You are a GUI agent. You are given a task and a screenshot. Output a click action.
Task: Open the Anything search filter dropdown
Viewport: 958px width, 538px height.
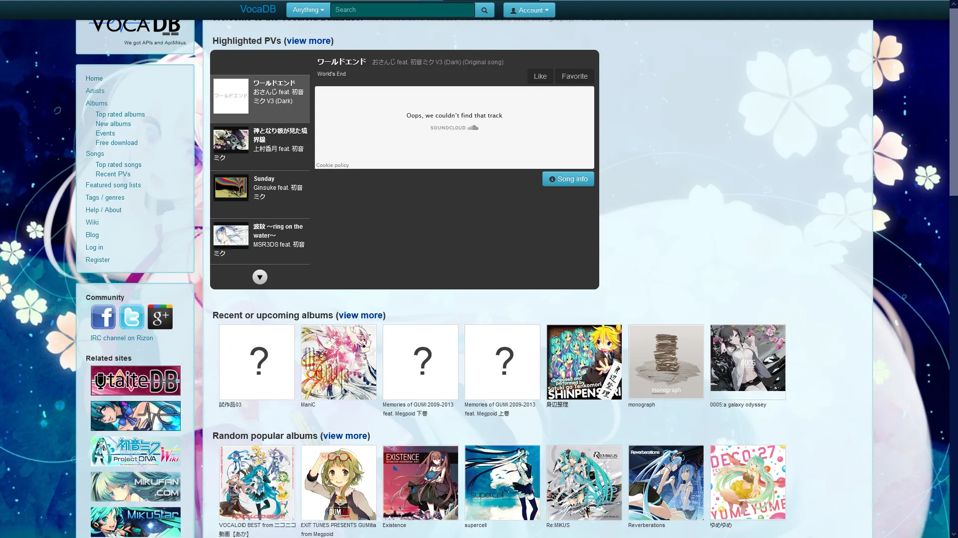click(308, 10)
